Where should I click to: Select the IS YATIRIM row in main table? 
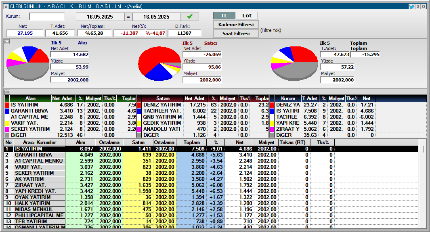(x=211, y=149)
